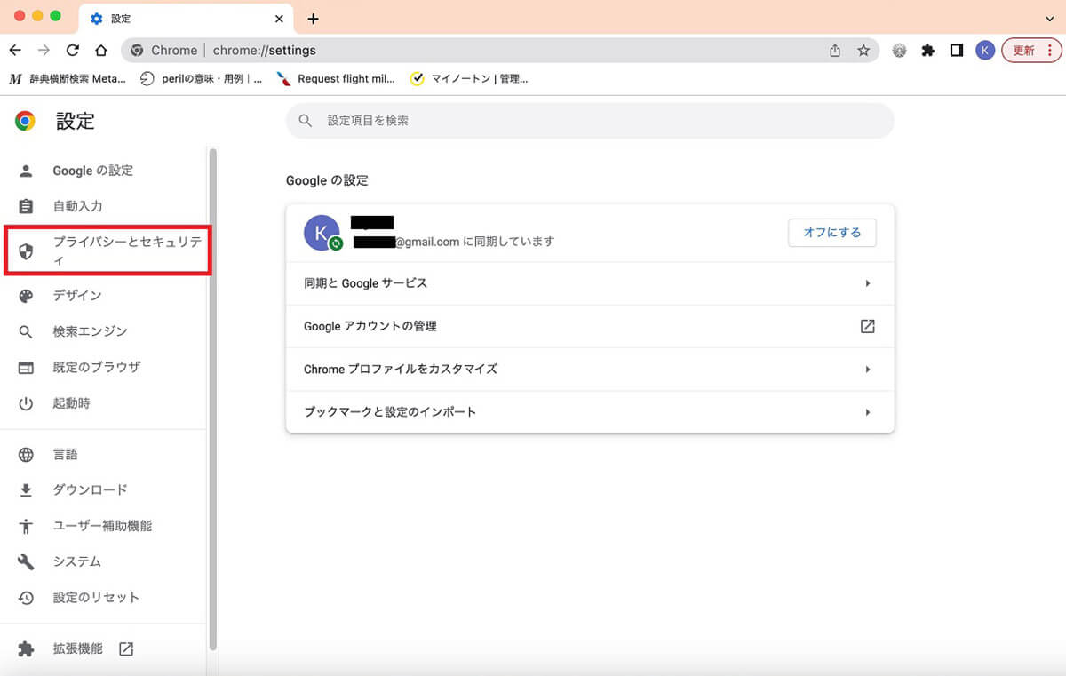The image size is (1066, 676).
Task: Open the extensions puzzle icon in toolbar
Action: pyautogui.click(x=928, y=51)
